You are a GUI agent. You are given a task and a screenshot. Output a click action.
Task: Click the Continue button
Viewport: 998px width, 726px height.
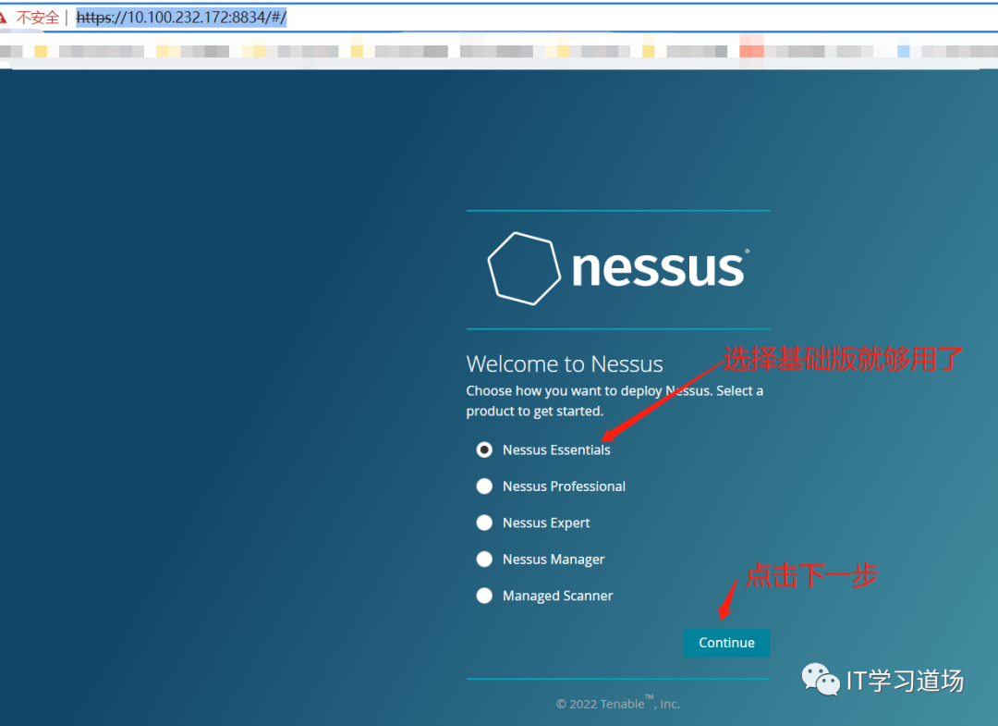tap(727, 643)
